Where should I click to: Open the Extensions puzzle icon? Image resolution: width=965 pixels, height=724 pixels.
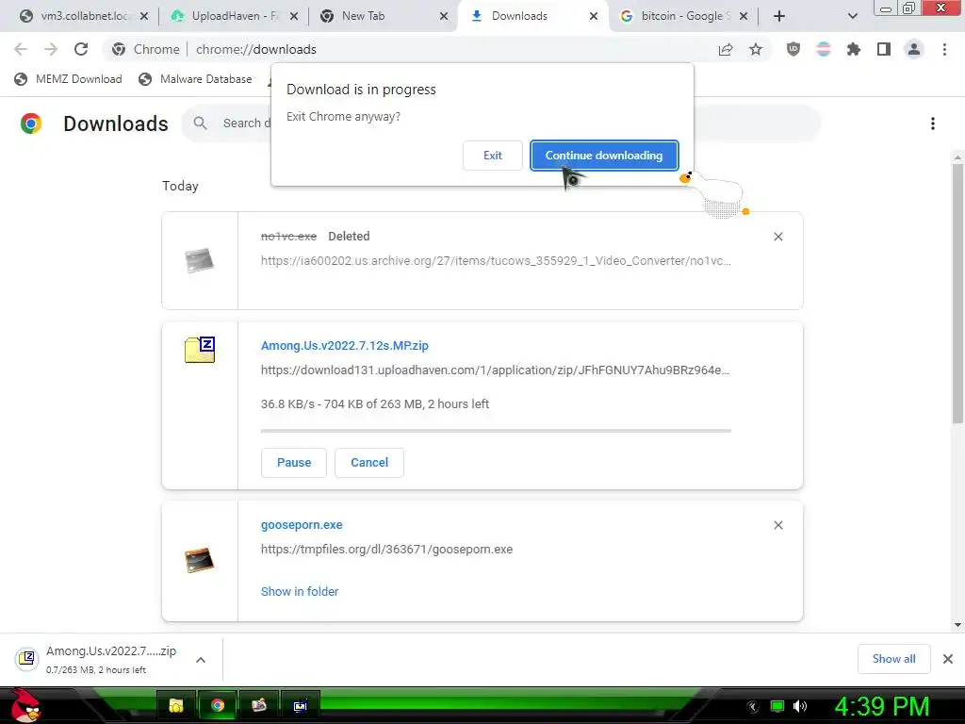(854, 49)
